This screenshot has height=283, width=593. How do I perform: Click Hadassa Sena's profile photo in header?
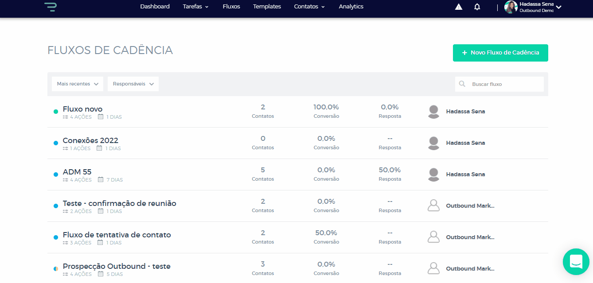click(511, 7)
